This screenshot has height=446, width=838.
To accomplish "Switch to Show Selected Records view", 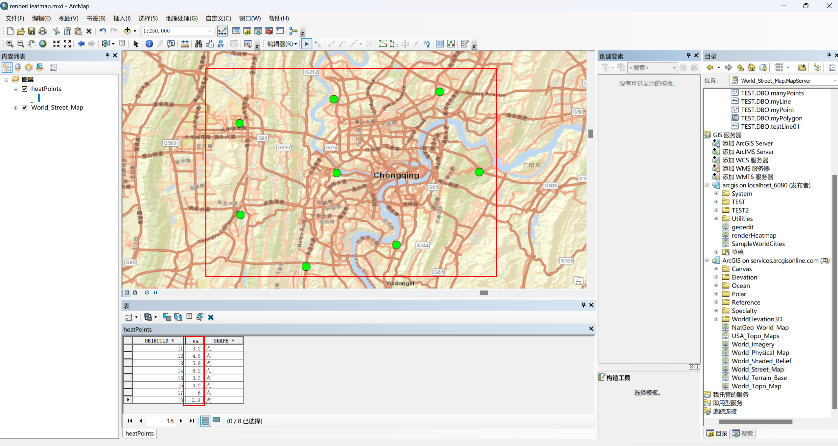I will [x=217, y=421].
